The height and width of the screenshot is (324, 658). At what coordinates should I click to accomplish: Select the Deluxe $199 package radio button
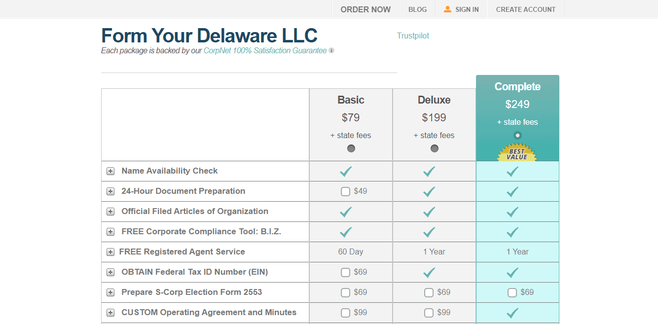[435, 148]
